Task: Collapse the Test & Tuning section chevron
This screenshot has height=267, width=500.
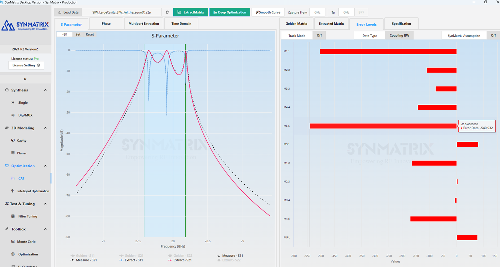Action: tap(45, 204)
